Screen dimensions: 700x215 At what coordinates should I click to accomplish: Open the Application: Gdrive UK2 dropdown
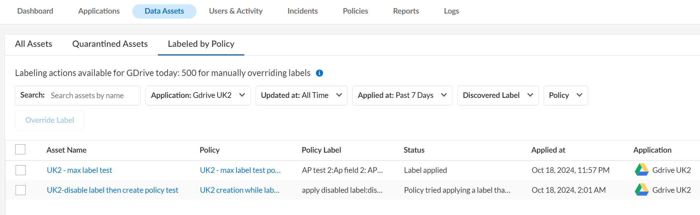pos(198,96)
